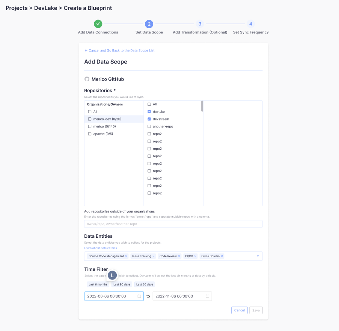The image size is (339, 331).
Task: Click the Cancel button
Action: coord(240,310)
